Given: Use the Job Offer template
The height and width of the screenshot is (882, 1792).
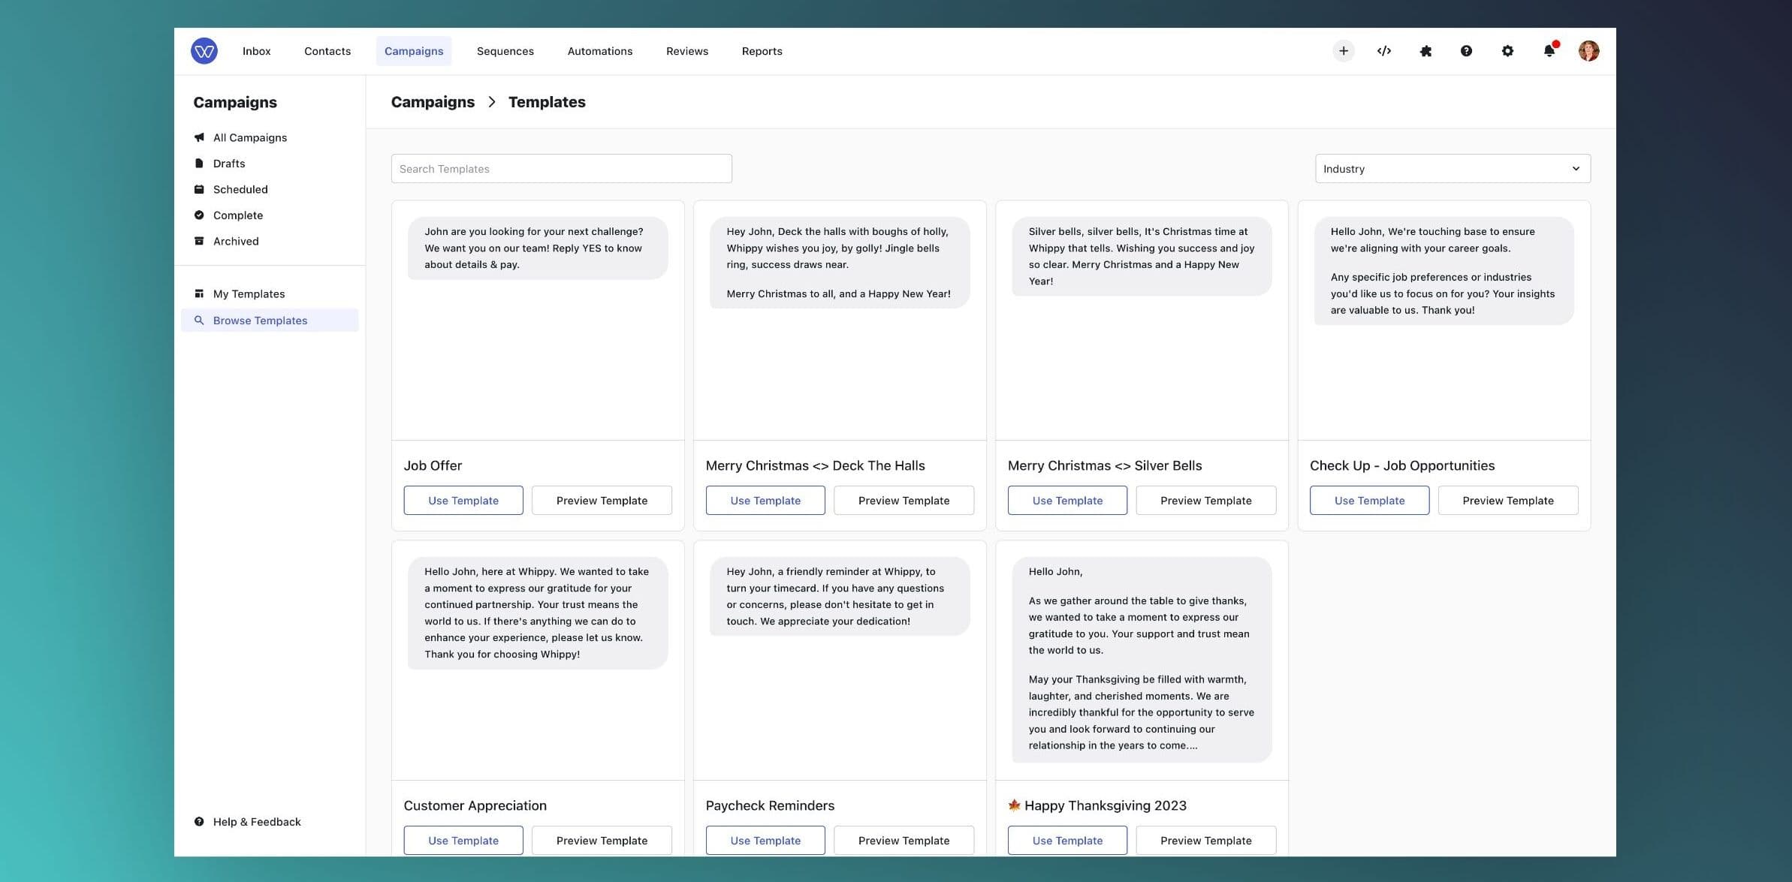Looking at the screenshot, I should click(463, 500).
